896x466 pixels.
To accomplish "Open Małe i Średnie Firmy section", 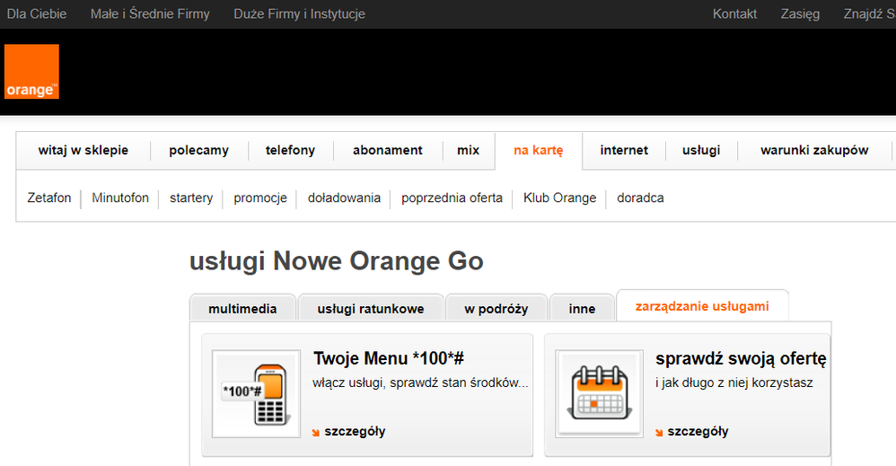I will pyautogui.click(x=150, y=13).
